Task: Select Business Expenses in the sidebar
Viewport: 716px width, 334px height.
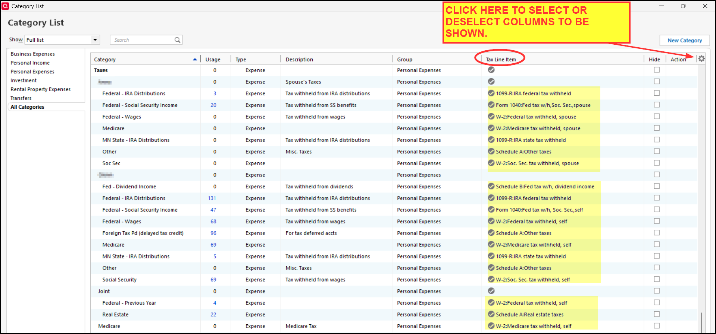Action: click(32, 54)
